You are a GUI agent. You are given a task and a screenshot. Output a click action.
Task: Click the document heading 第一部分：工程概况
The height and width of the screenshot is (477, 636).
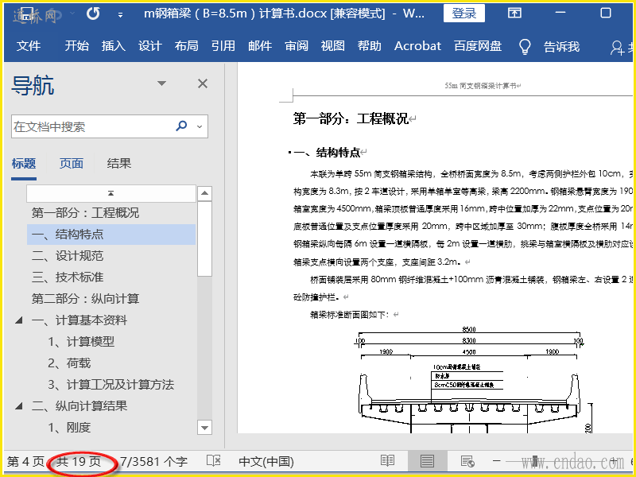click(x=351, y=118)
